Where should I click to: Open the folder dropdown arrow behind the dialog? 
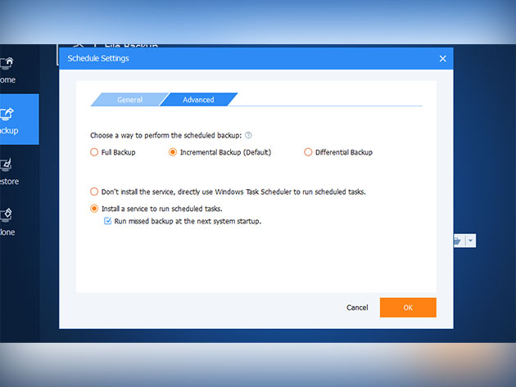(x=471, y=241)
